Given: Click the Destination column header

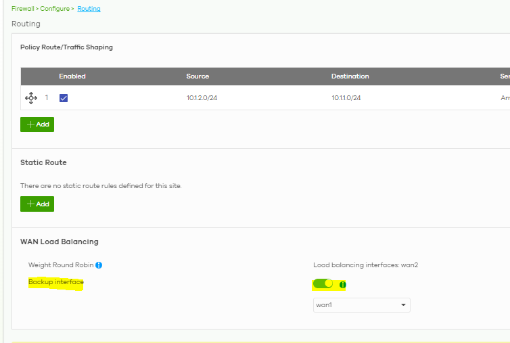Looking at the screenshot, I should click(350, 76).
